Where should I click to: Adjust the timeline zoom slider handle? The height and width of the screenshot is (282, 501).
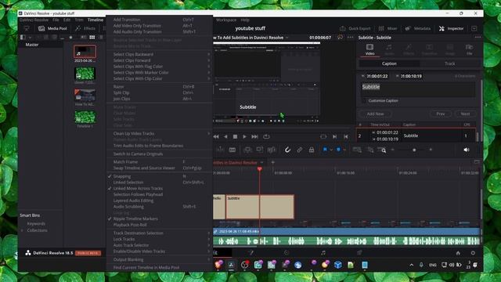414,150
